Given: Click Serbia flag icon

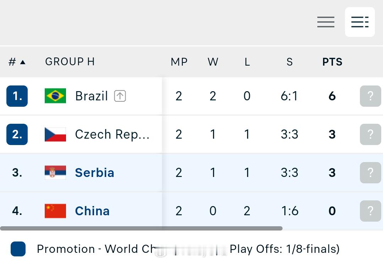Looking at the screenshot, I should 55,173.
